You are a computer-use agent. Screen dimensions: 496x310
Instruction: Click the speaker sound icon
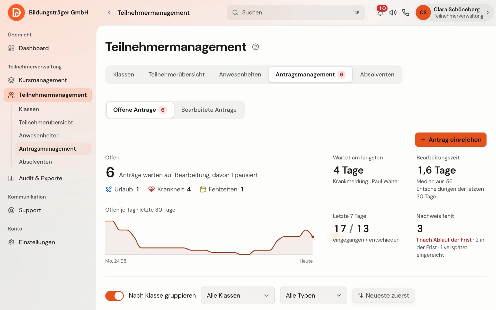pyautogui.click(x=393, y=12)
